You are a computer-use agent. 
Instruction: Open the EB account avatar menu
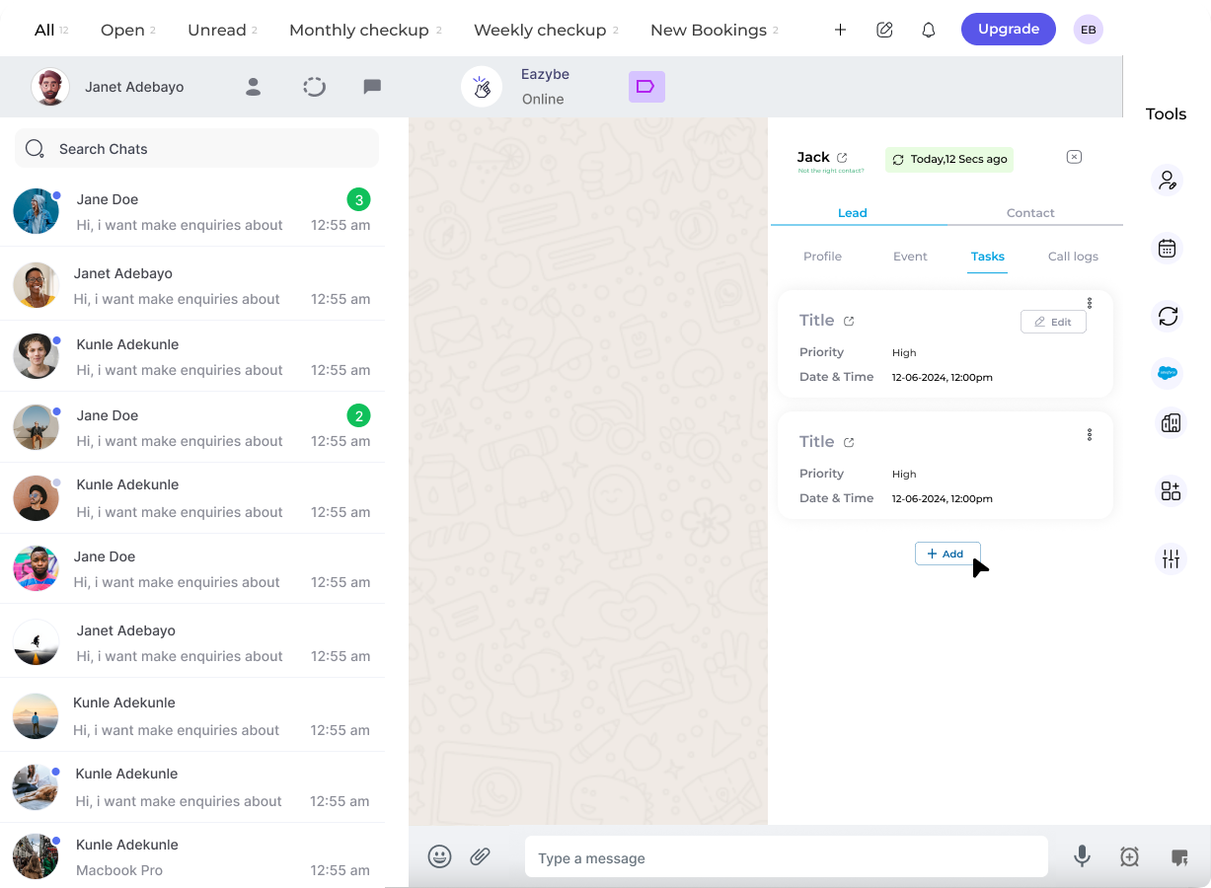pos(1088,30)
